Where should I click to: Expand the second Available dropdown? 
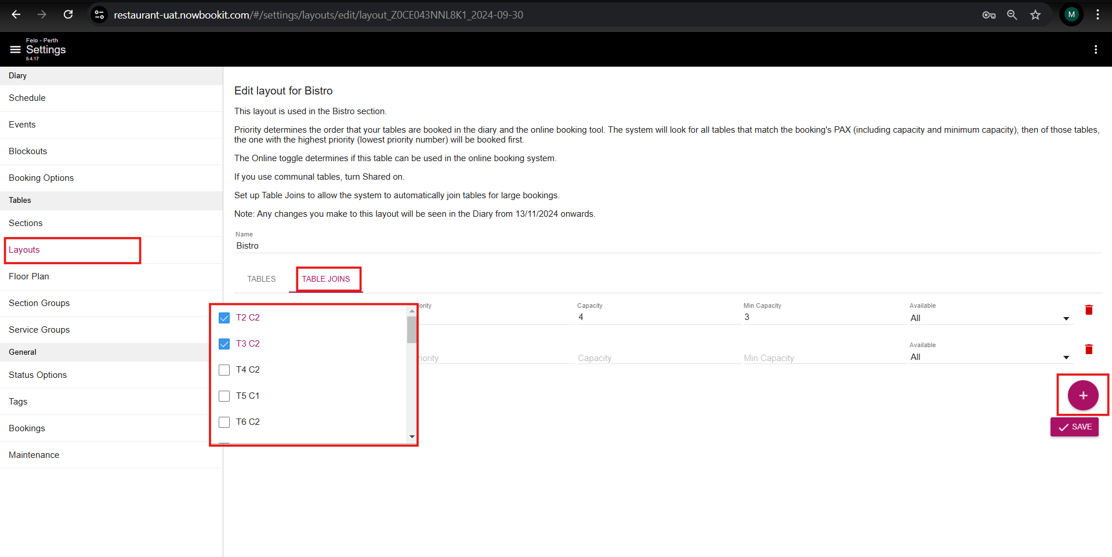point(1066,357)
